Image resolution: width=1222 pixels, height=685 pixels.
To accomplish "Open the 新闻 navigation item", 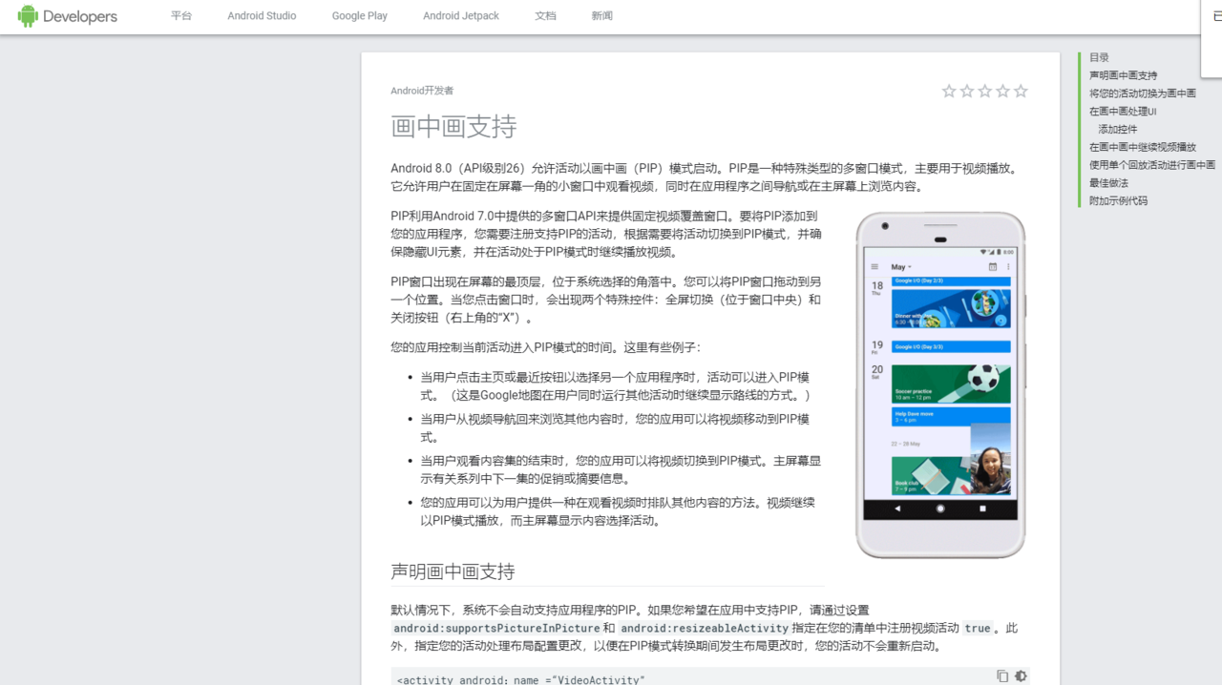I will (601, 15).
